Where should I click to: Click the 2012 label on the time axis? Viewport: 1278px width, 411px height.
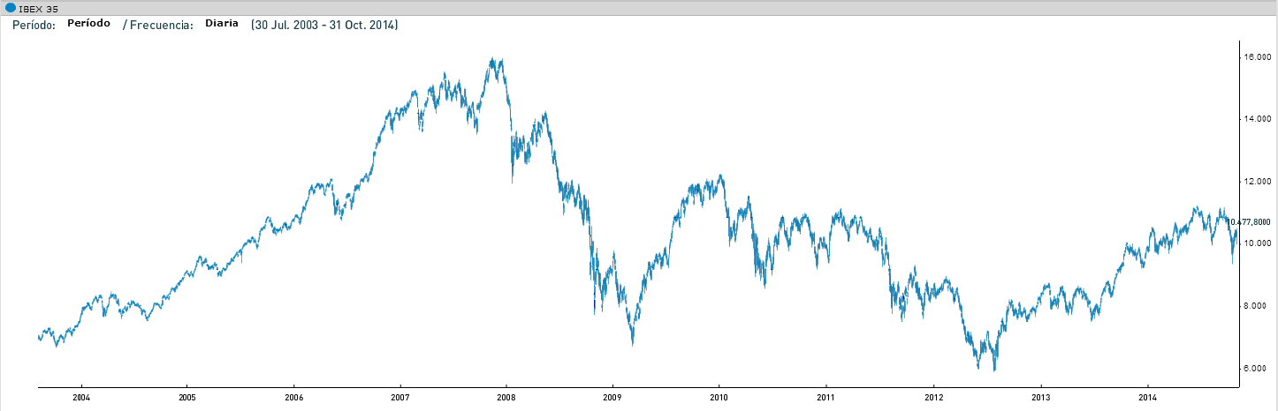tap(933, 398)
